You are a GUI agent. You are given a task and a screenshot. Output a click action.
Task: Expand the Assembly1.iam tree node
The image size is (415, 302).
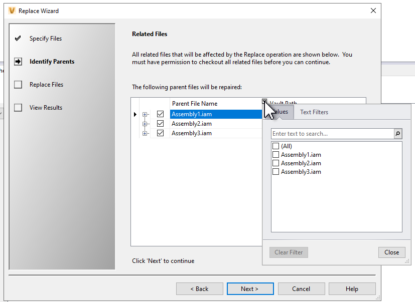(146, 114)
